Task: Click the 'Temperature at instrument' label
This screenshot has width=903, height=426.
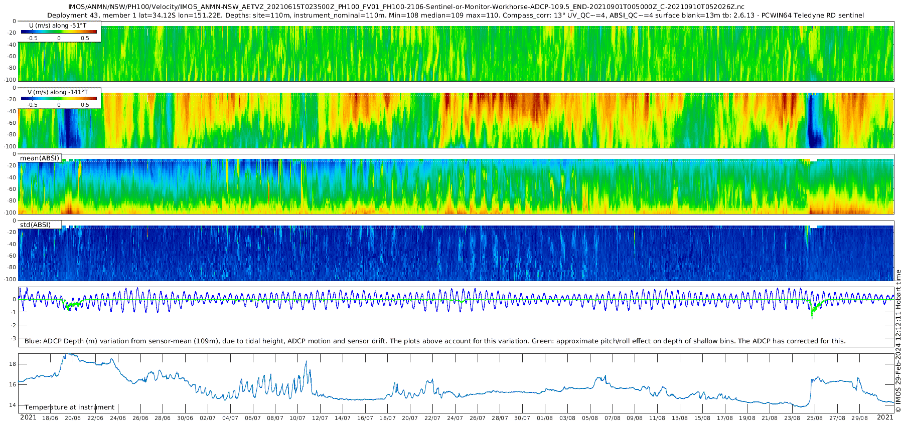Action: pos(70,407)
